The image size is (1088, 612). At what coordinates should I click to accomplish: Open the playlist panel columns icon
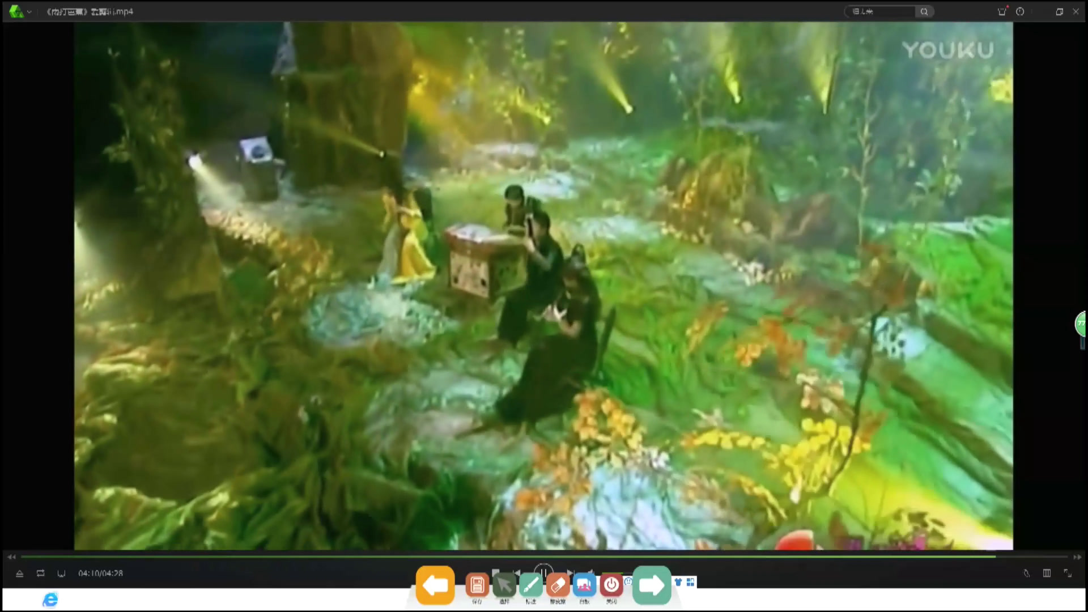pyautogui.click(x=1047, y=573)
